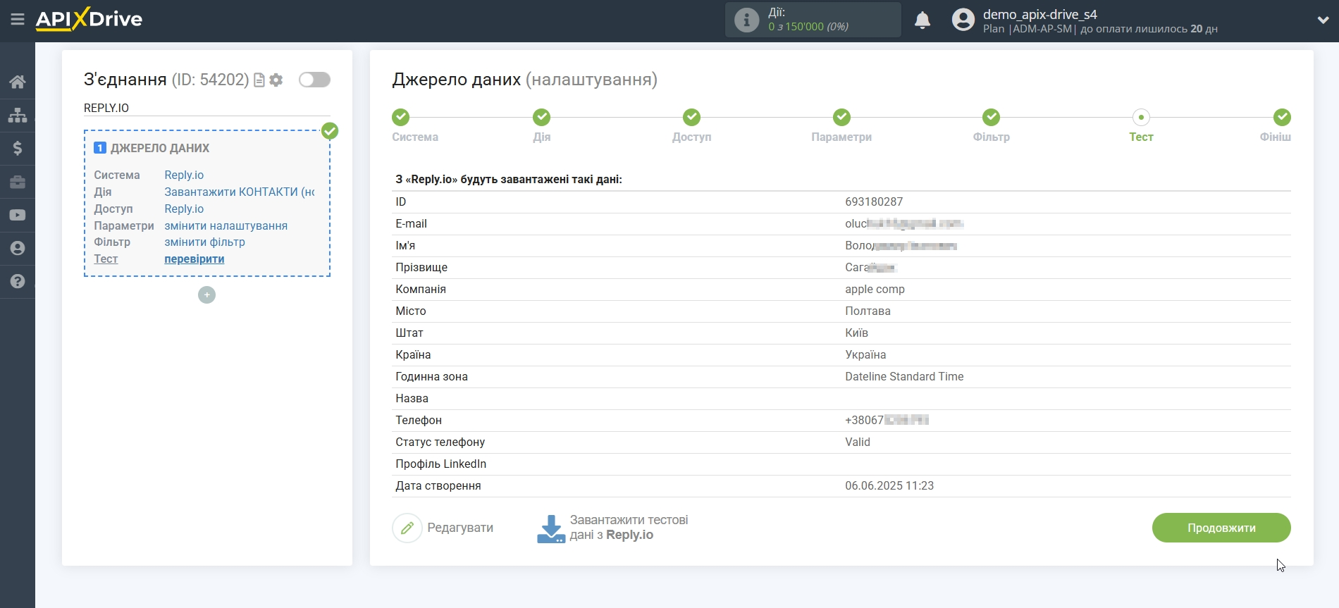
Task: Open connection settings gear icon
Action: (x=276, y=80)
